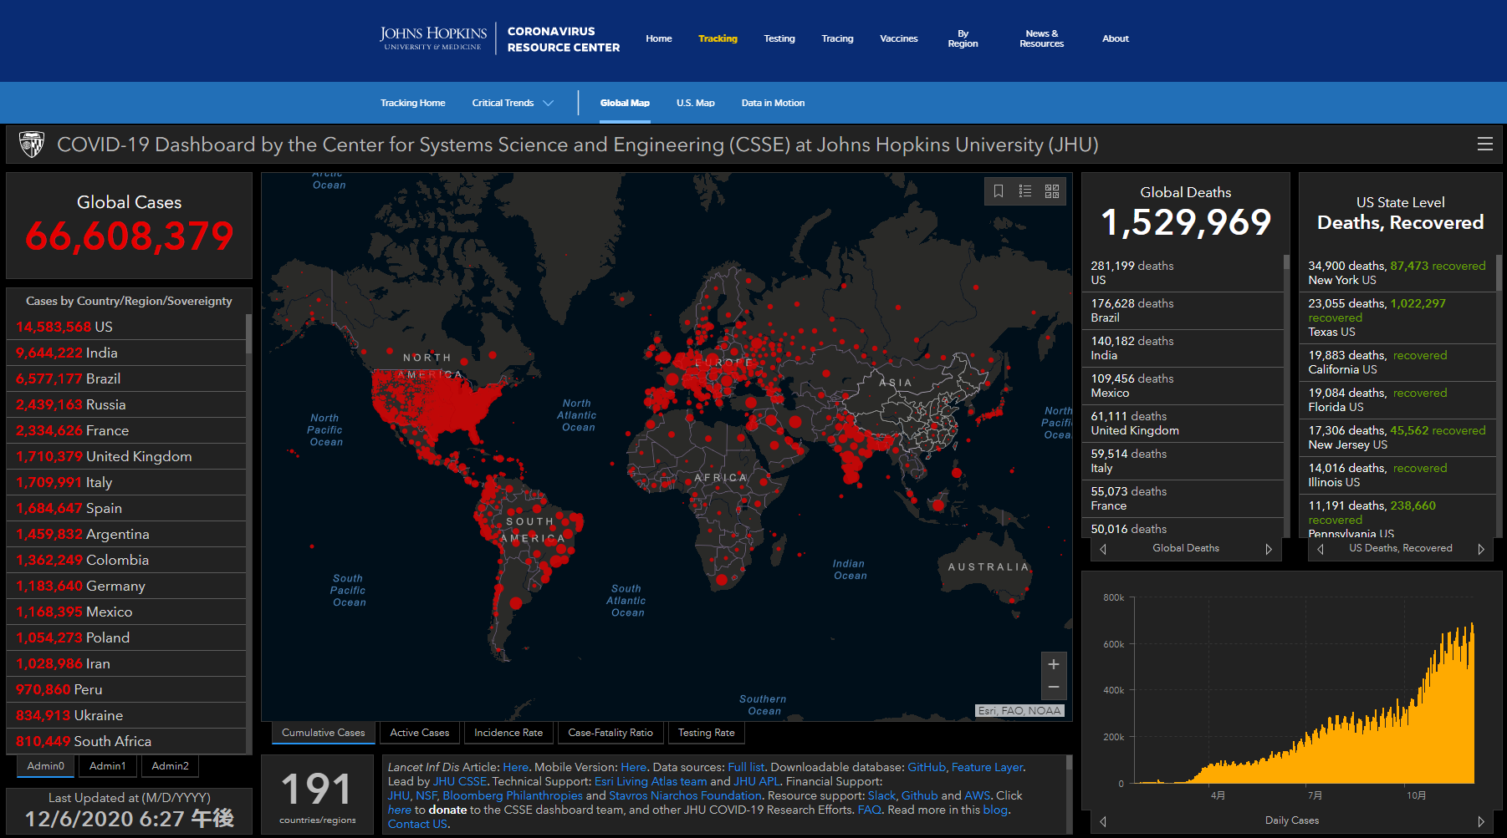Select the Admin1 level tab
1507x838 pixels.
[108, 766]
